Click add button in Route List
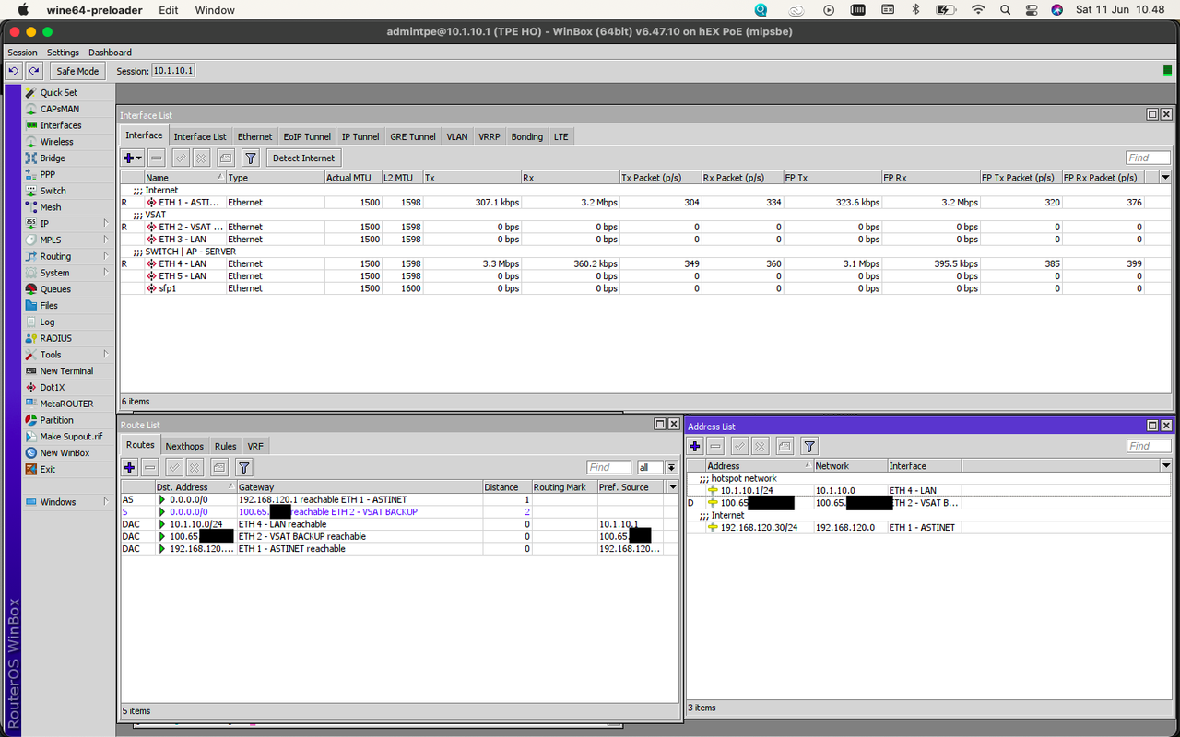The height and width of the screenshot is (737, 1180). click(130, 468)
